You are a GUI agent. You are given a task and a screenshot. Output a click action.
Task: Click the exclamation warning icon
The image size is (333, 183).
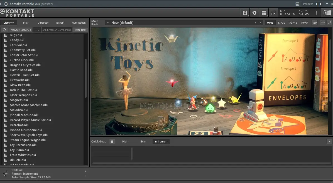click(316, 13)
